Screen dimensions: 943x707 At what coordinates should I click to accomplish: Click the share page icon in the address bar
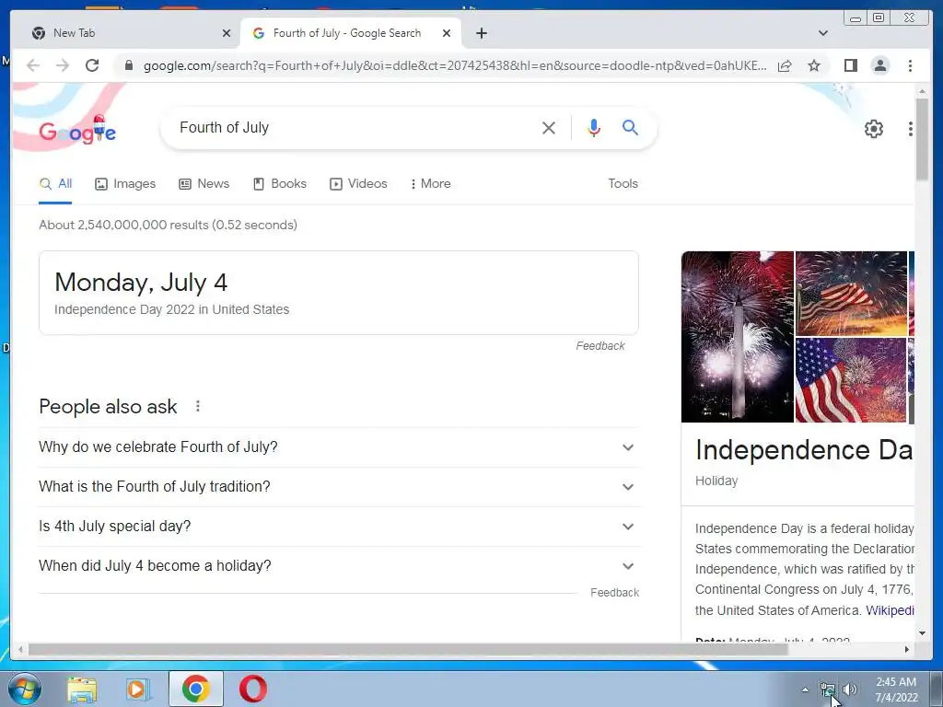785,65
